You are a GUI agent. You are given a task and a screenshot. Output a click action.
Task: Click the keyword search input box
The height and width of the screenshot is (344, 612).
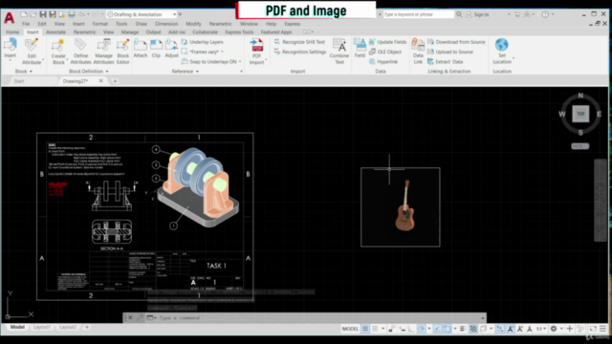[x=419, y=14]
